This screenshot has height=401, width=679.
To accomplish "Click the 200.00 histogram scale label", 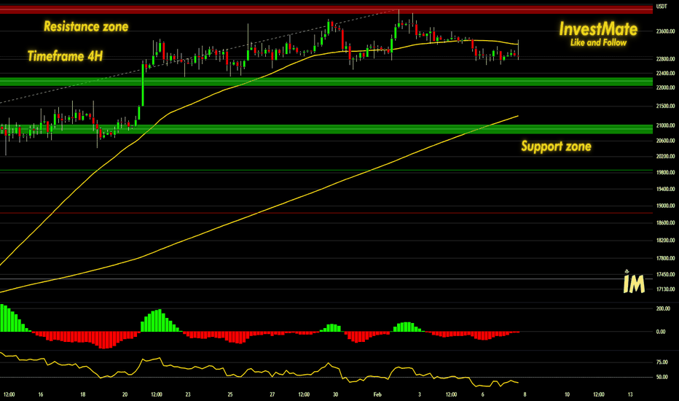I will (663, 308).
